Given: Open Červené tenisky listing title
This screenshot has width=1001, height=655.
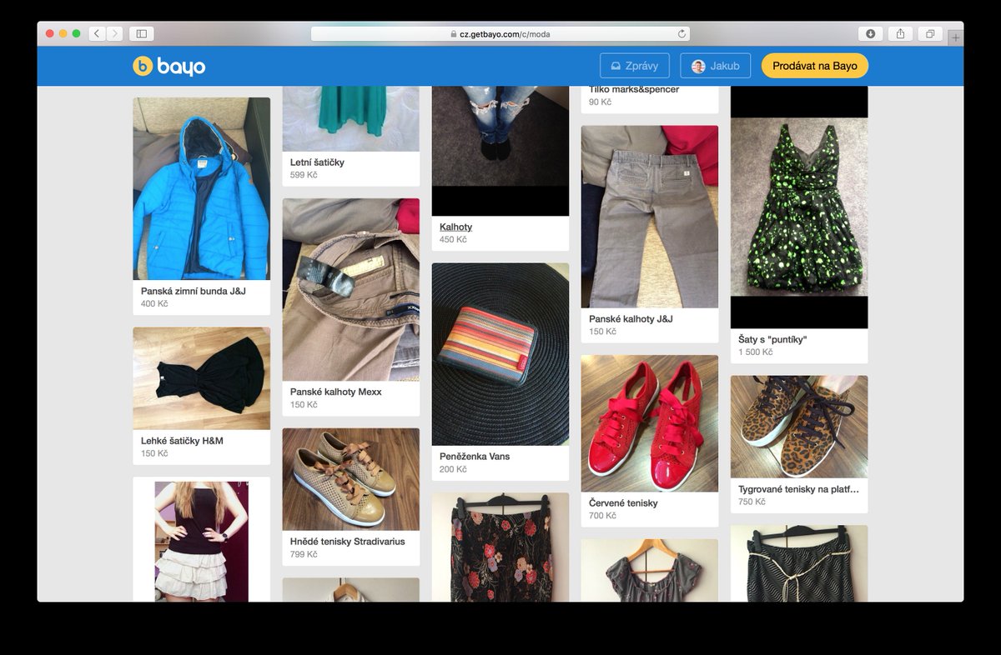Looking at the screenshot, I should point(623,503).
